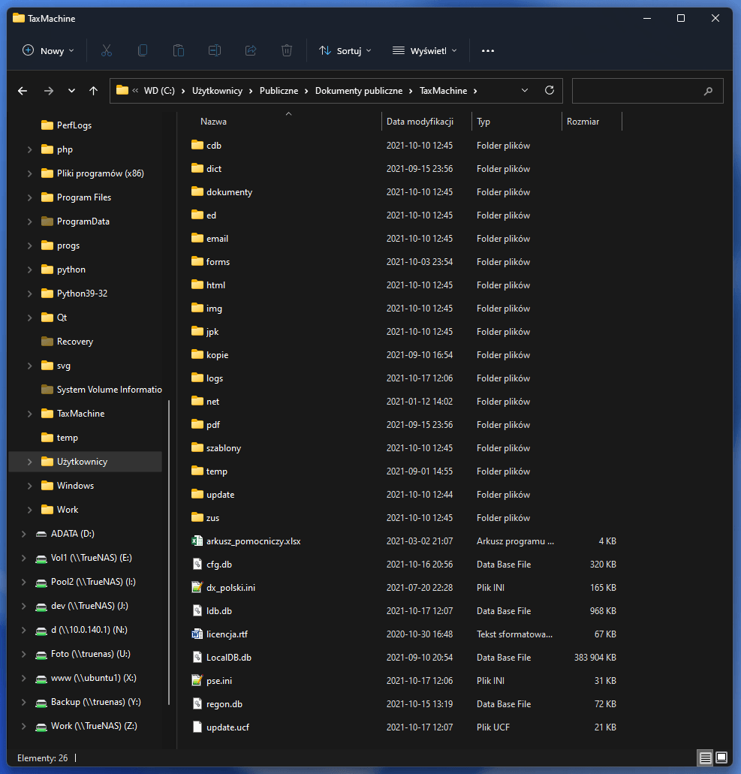Click Publiczne in the breadcrumb path
The image size is (741, 774).
[x=279, y=90]
